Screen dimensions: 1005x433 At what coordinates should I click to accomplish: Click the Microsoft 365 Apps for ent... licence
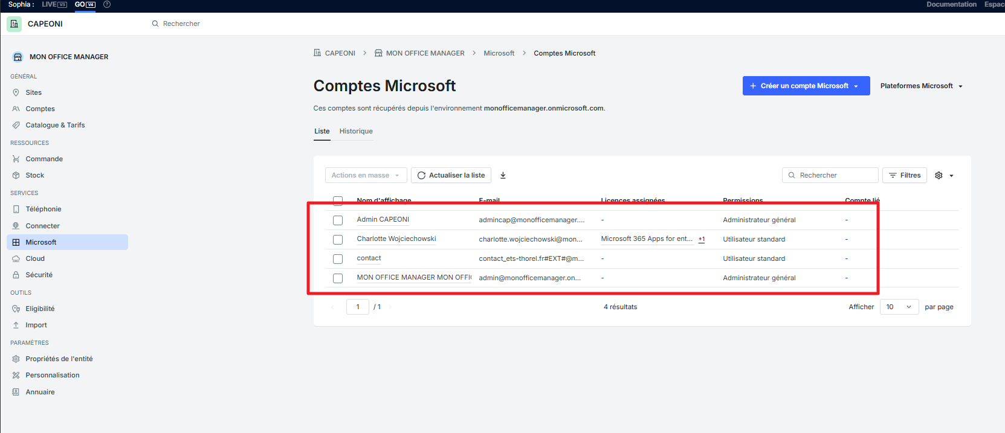(647, 239)
